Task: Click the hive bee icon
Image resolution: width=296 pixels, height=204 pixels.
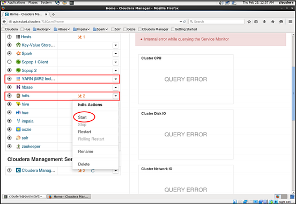Action: 18,104
